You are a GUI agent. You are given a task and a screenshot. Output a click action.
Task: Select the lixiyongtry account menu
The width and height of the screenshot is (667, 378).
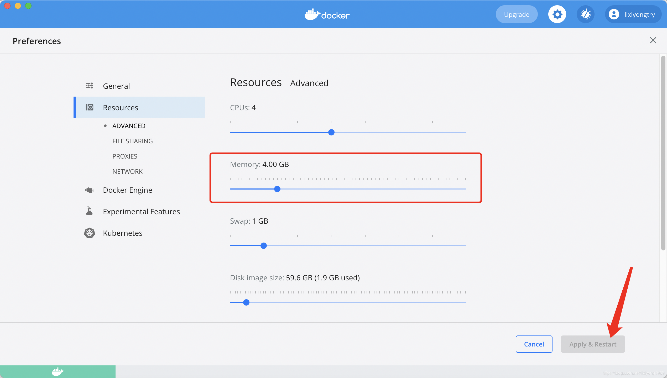pos(634,14)
